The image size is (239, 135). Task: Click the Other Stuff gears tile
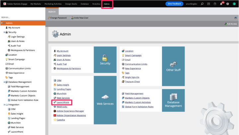point(173,66)
